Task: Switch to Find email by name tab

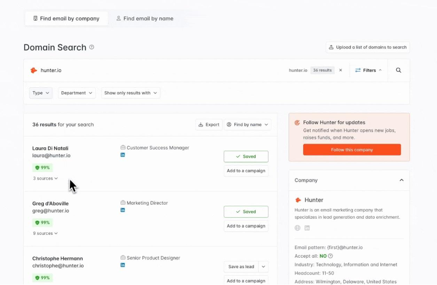Action: pyautogui.click(x=145, y=18)
